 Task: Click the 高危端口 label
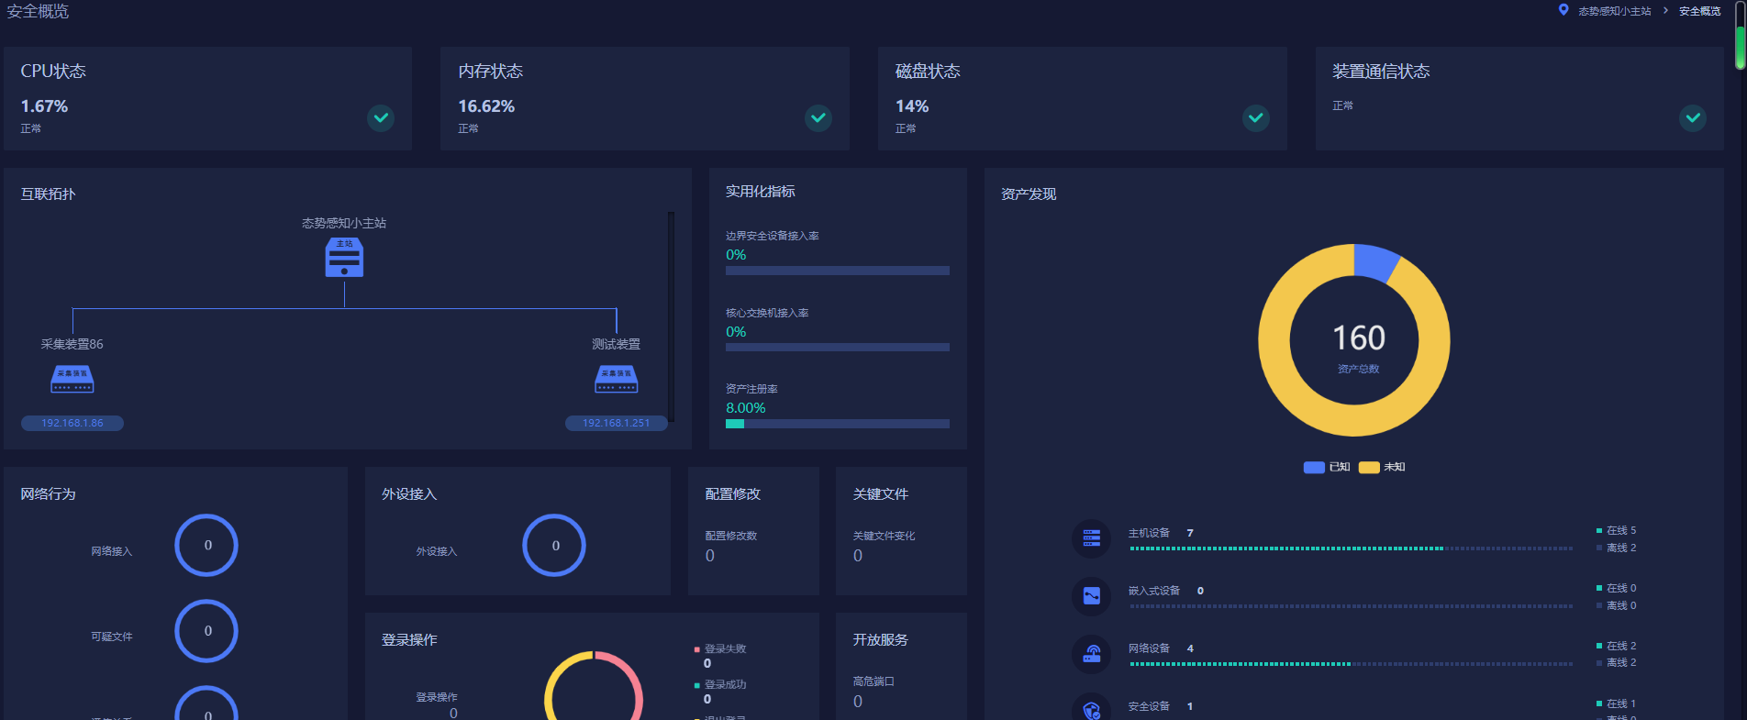pos(873,681)
